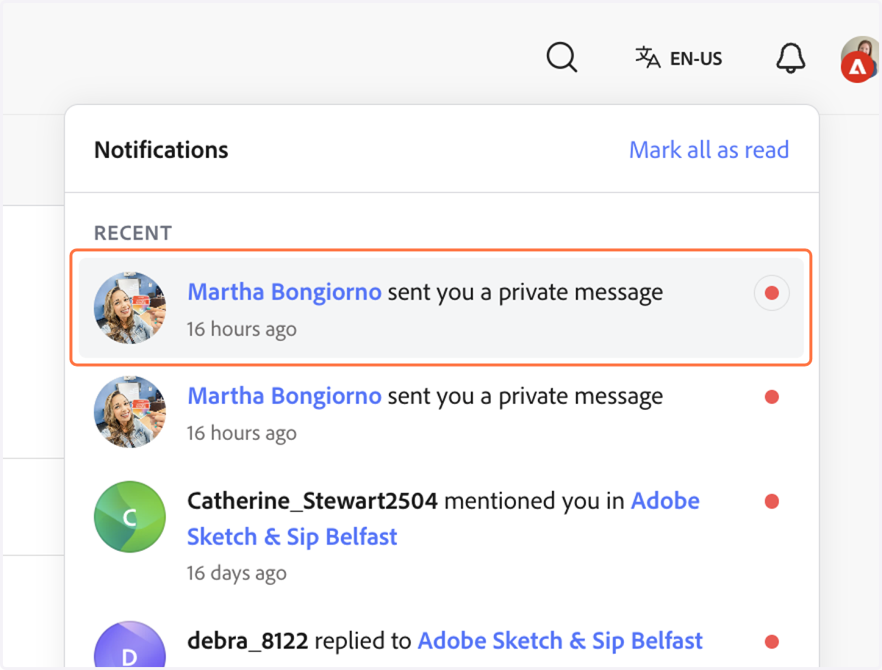
Task: Click the '16 days ago' timestamp
Action: point(237,572)
